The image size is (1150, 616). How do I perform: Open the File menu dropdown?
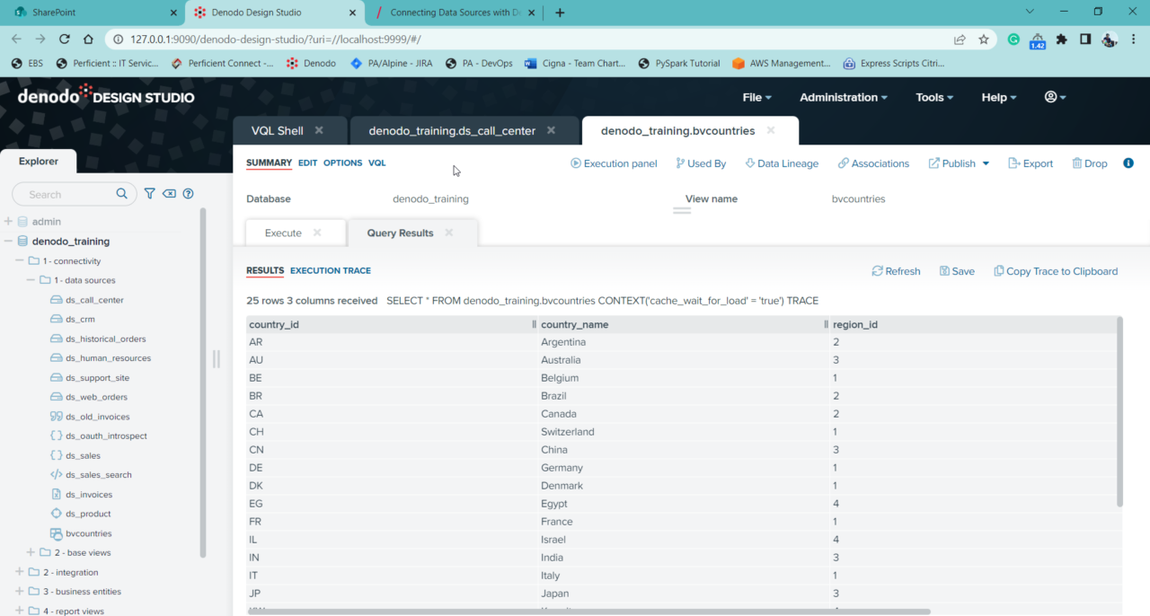pos(756,97)
